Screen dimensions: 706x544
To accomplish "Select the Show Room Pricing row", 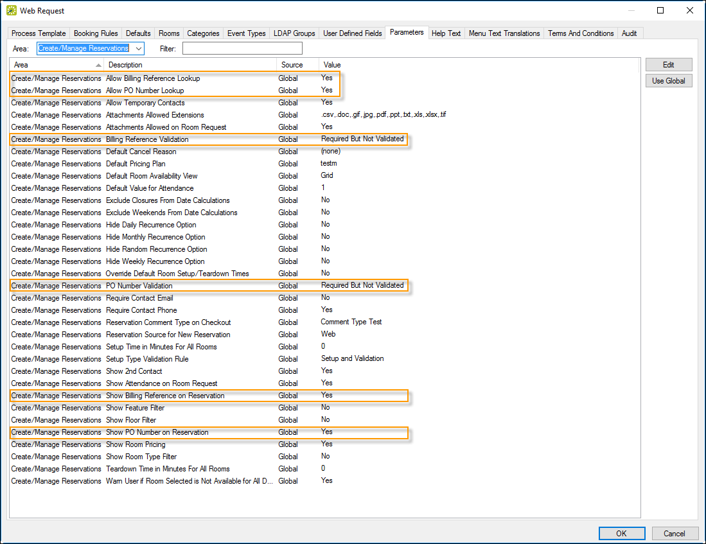I will (136, 444).
